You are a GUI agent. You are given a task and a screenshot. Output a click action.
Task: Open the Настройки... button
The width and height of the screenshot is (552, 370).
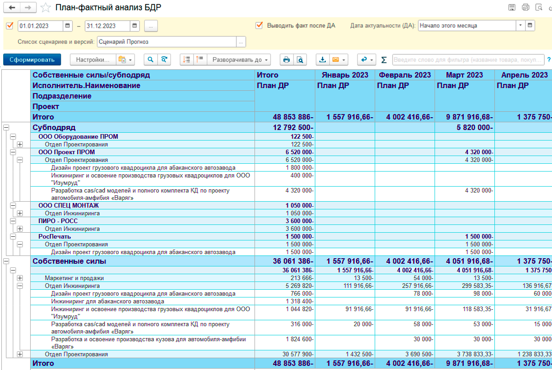[x=92, y=60]
